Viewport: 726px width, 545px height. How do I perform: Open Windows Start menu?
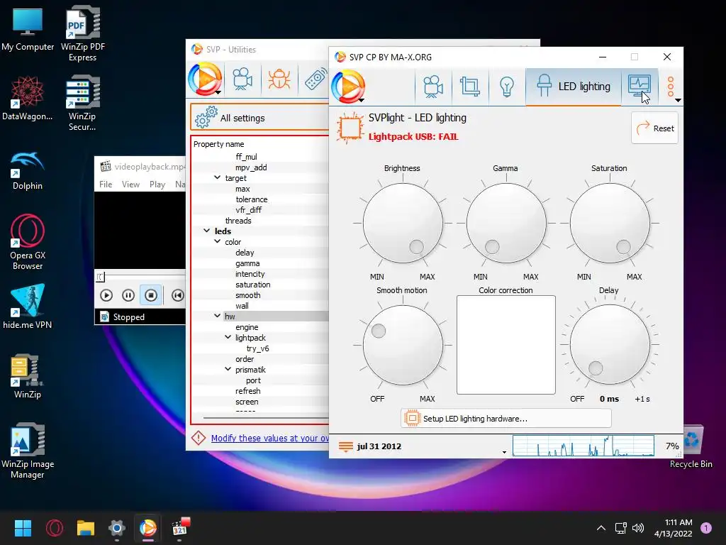pos(23,528)
